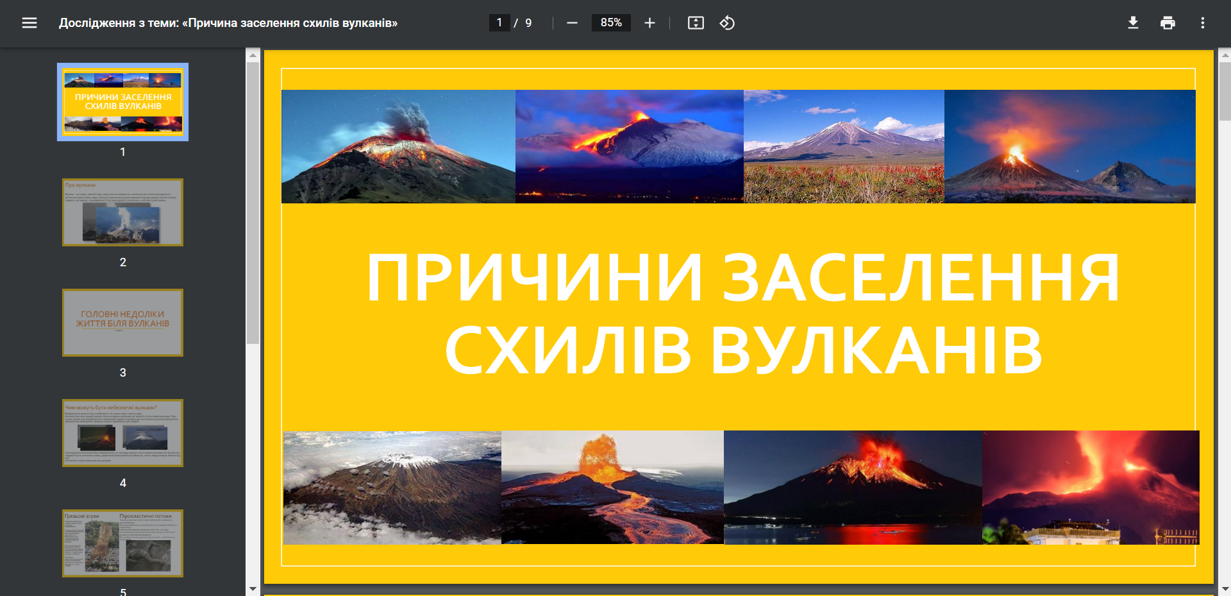Open page 4 thumbnail
Viewport: 1231px width, 596px height.
click(122, 433)
